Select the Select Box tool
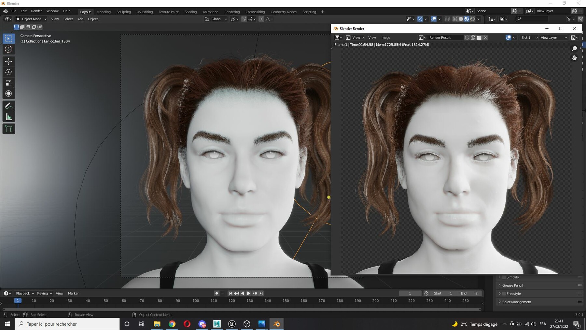The width and height of the screenshot is (586, 330). pyautogui.click(x=9, y=38)
